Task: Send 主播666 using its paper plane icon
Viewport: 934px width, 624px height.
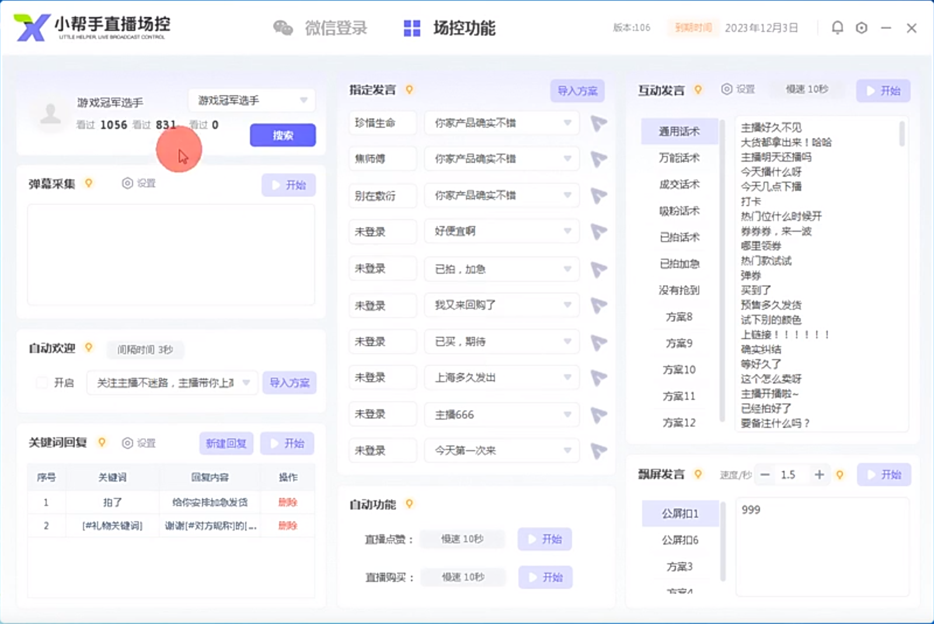Action: [x=597, y=414]
